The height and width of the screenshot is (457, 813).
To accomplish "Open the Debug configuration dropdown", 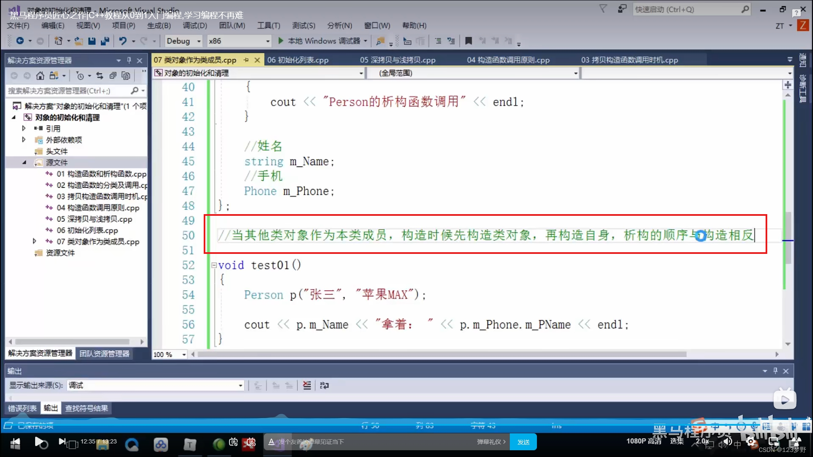I will (184, 41).
